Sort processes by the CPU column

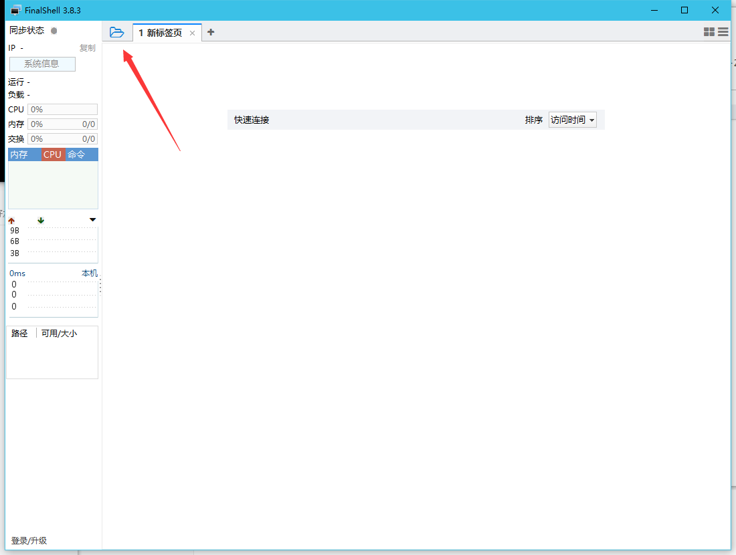point(52,154)
